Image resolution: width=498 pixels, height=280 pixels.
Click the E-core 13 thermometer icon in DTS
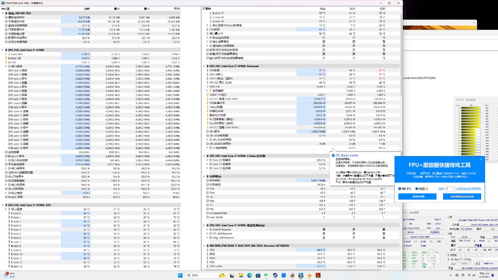pos(9,266)
